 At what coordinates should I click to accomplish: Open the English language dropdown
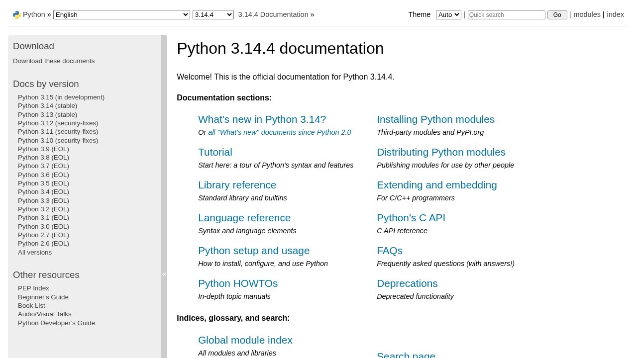click(x=121, y=15)
